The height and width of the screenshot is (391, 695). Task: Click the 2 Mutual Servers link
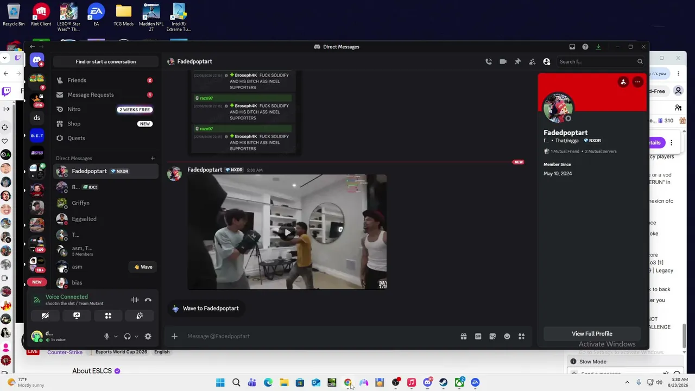click(601, 152)
